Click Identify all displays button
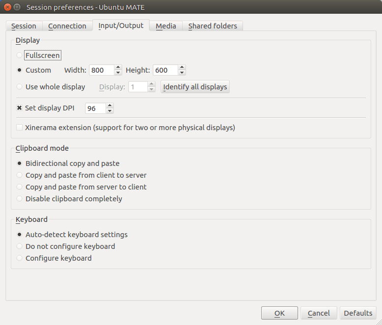The height and width of the screenshot is (325, 382). (195, 87)
